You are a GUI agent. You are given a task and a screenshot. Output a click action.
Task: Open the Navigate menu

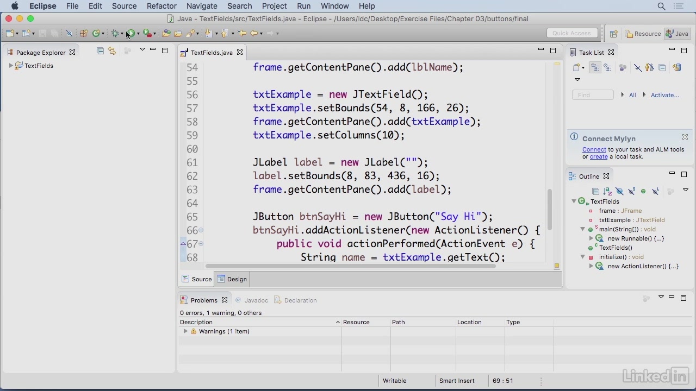(202, 6)
